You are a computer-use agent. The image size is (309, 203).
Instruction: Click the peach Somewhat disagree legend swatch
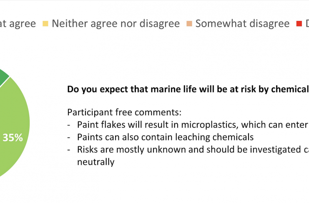tap(189, 24)
